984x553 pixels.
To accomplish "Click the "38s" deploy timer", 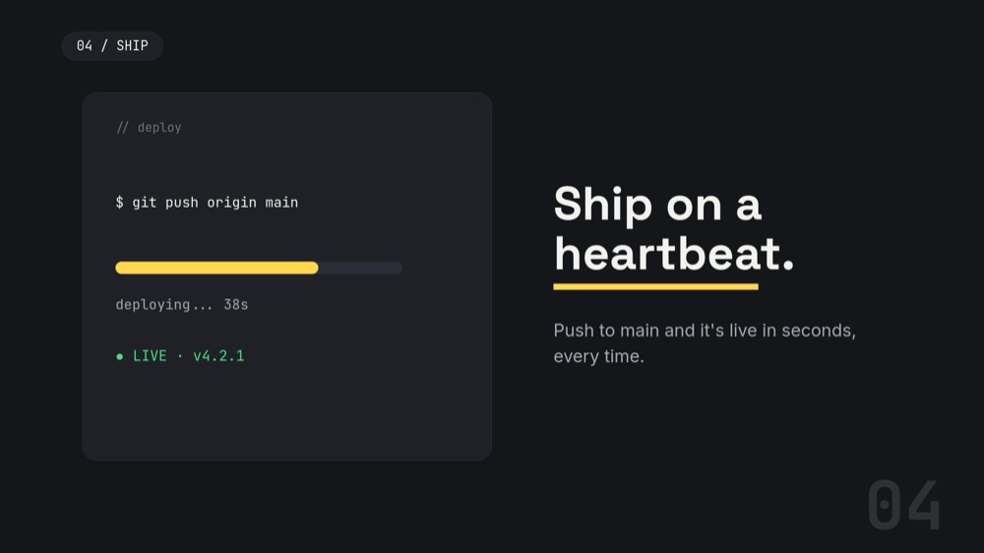I will (236, 305).
